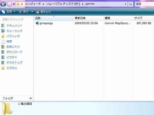Image resolution: width=154 pixels, height=115 pixels.
Task: Click the ミュージック folder icon
Action: click(3, 31)
